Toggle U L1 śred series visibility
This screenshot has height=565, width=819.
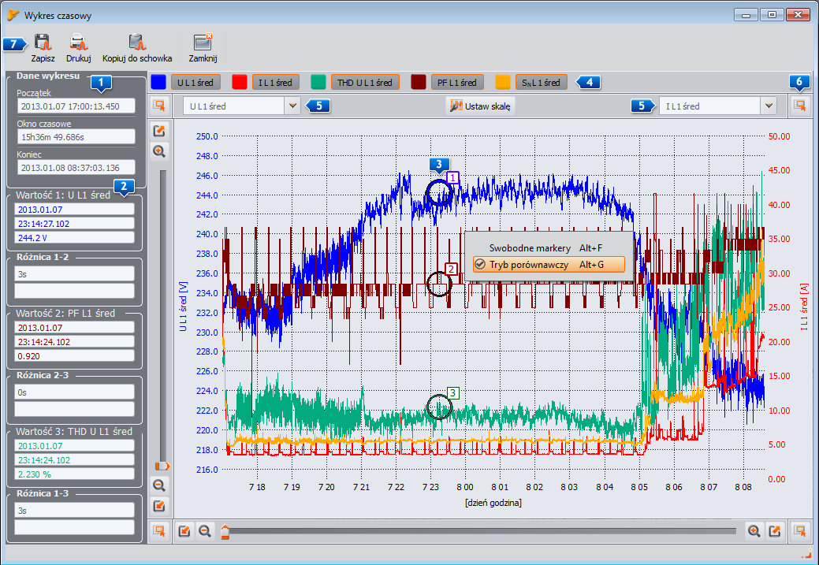pyautogui.click(x=195, y=83)
